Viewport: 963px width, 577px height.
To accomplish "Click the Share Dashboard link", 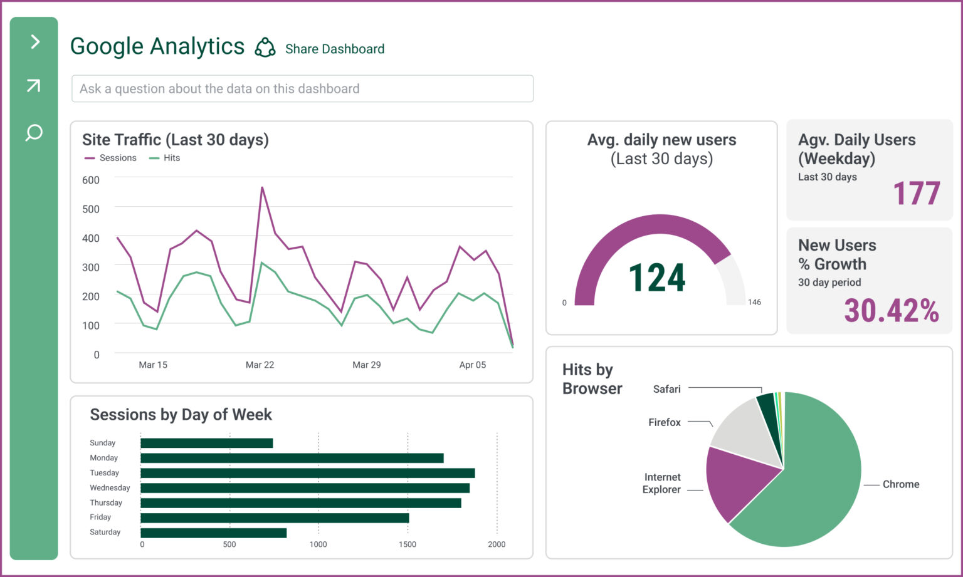I will tap(335, 49).
